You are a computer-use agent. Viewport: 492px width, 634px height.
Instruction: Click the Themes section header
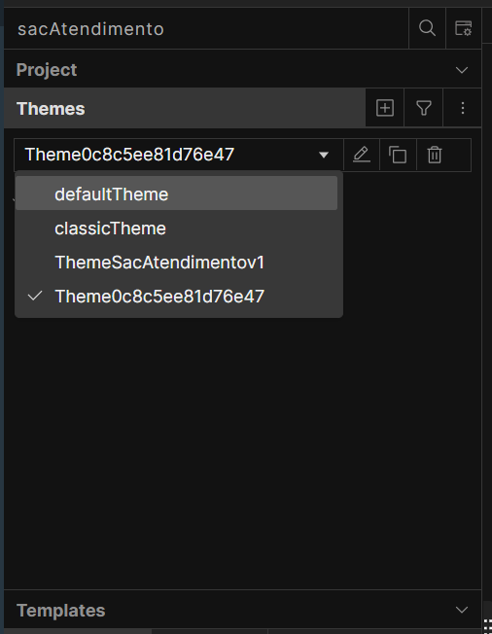185,108
